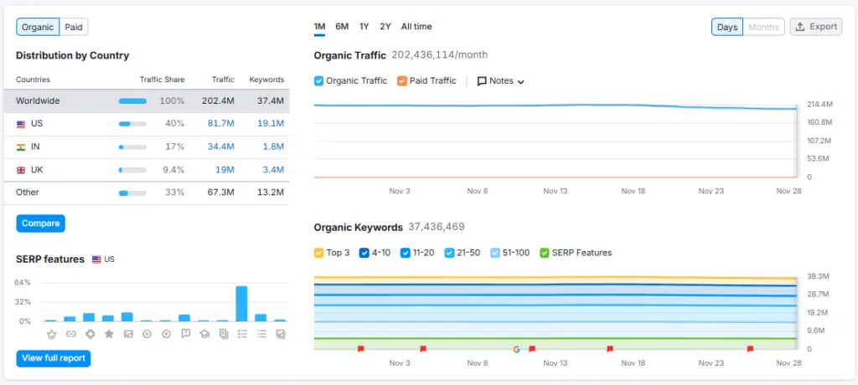Click the Worldwide traffic share progress bar
858x385 pixels.
(132, 101)
